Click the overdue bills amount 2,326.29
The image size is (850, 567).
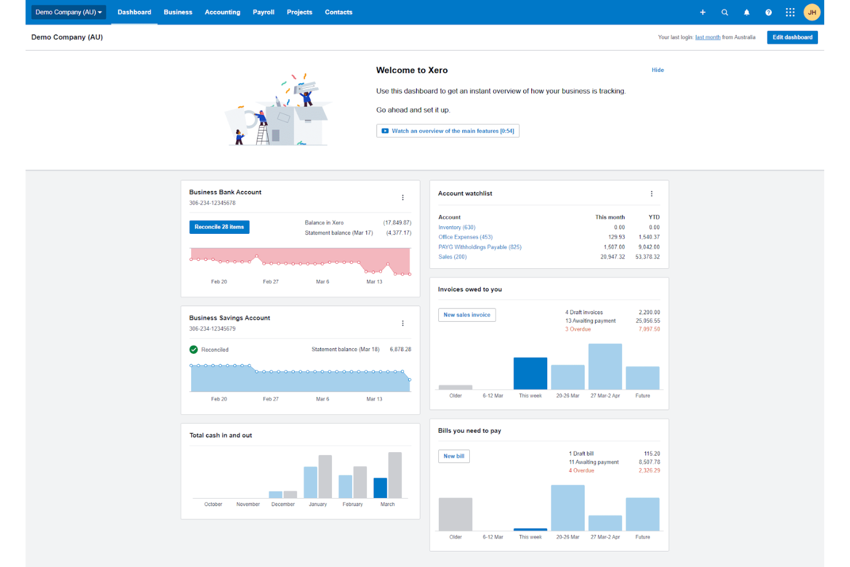click(649, 470)
